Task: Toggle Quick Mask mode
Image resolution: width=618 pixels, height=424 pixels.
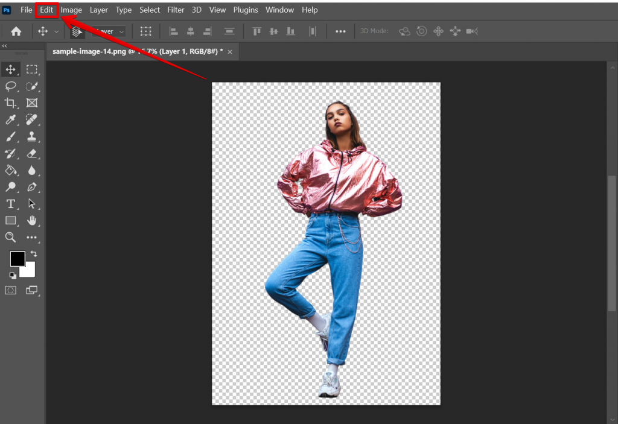Action: click(x=10, y=290)
